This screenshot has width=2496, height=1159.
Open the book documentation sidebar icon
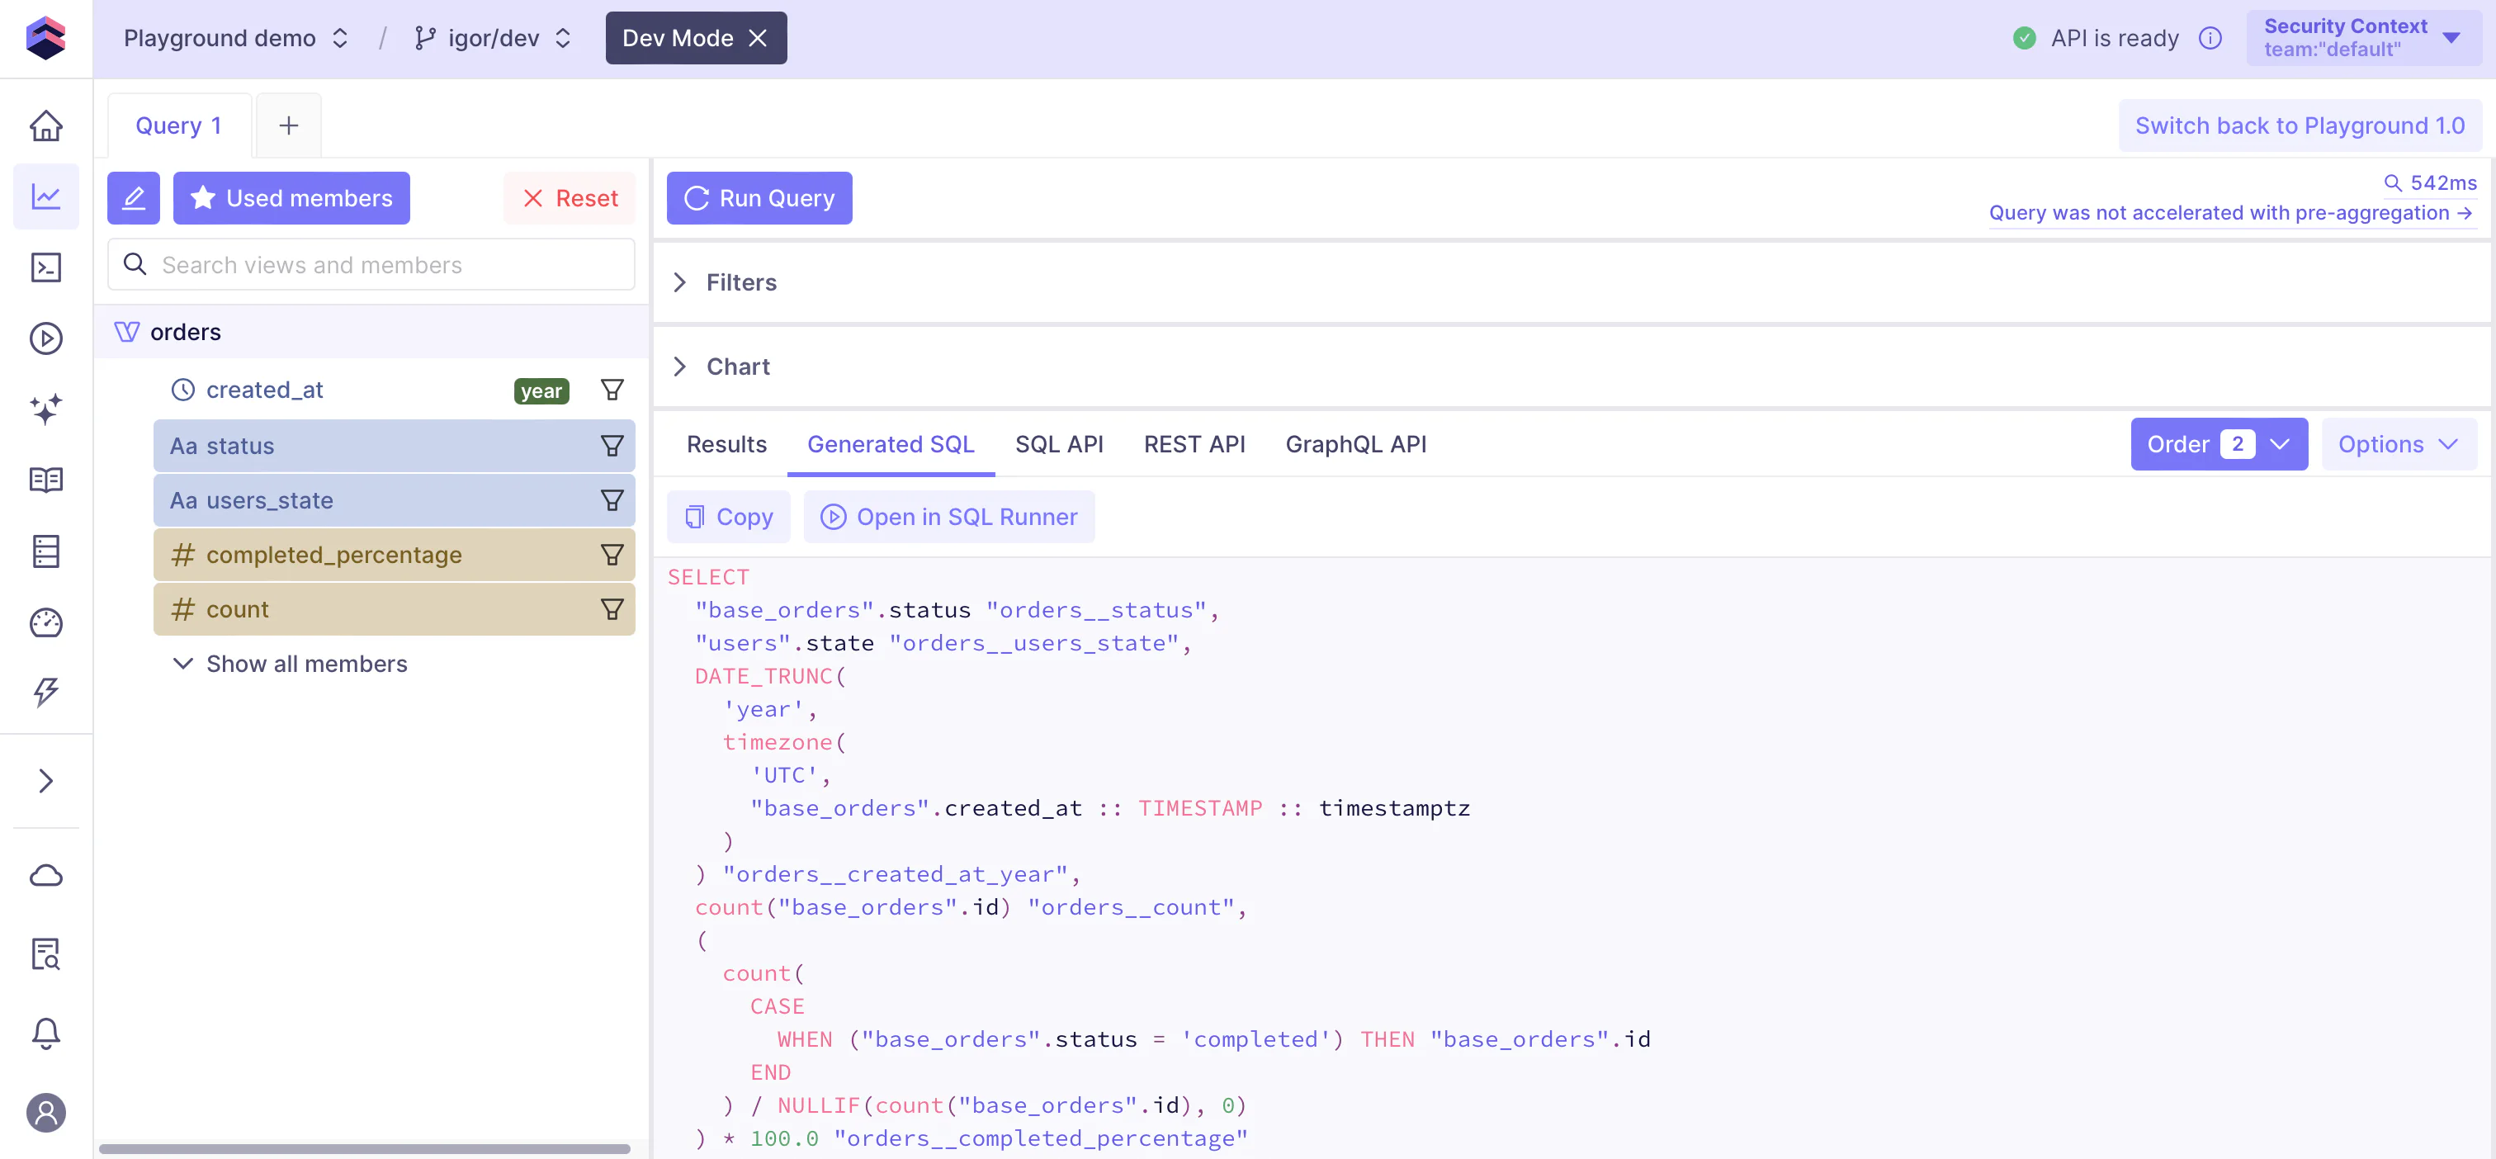click(45, 480)
